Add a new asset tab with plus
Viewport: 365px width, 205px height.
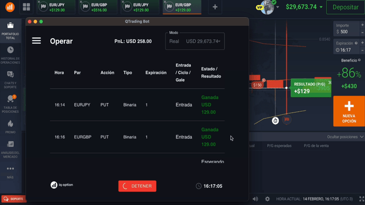tap(215, 7)
